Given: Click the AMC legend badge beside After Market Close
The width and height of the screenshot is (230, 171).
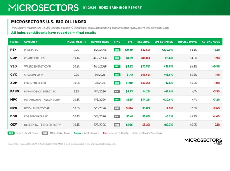Looking at the screenshot, I should click(45, 133).
